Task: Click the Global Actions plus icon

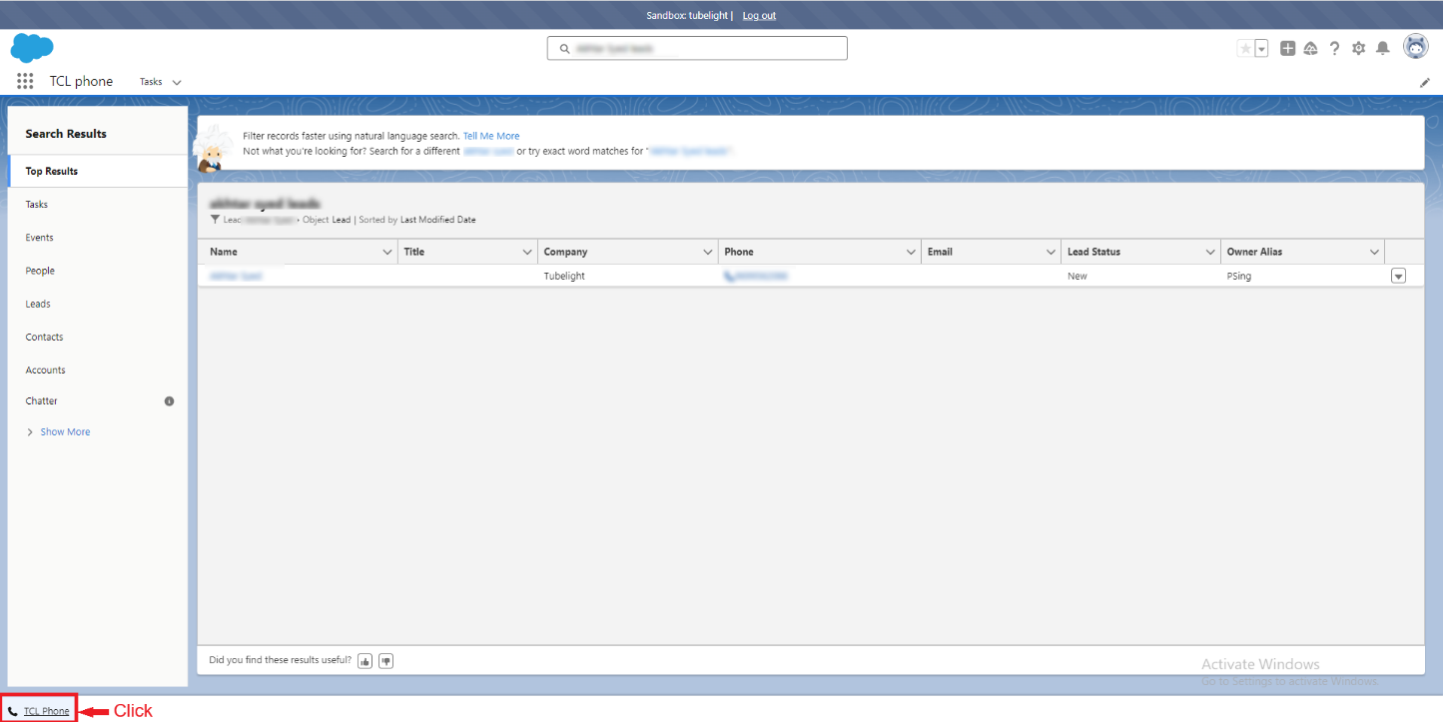Action: 1287,48
